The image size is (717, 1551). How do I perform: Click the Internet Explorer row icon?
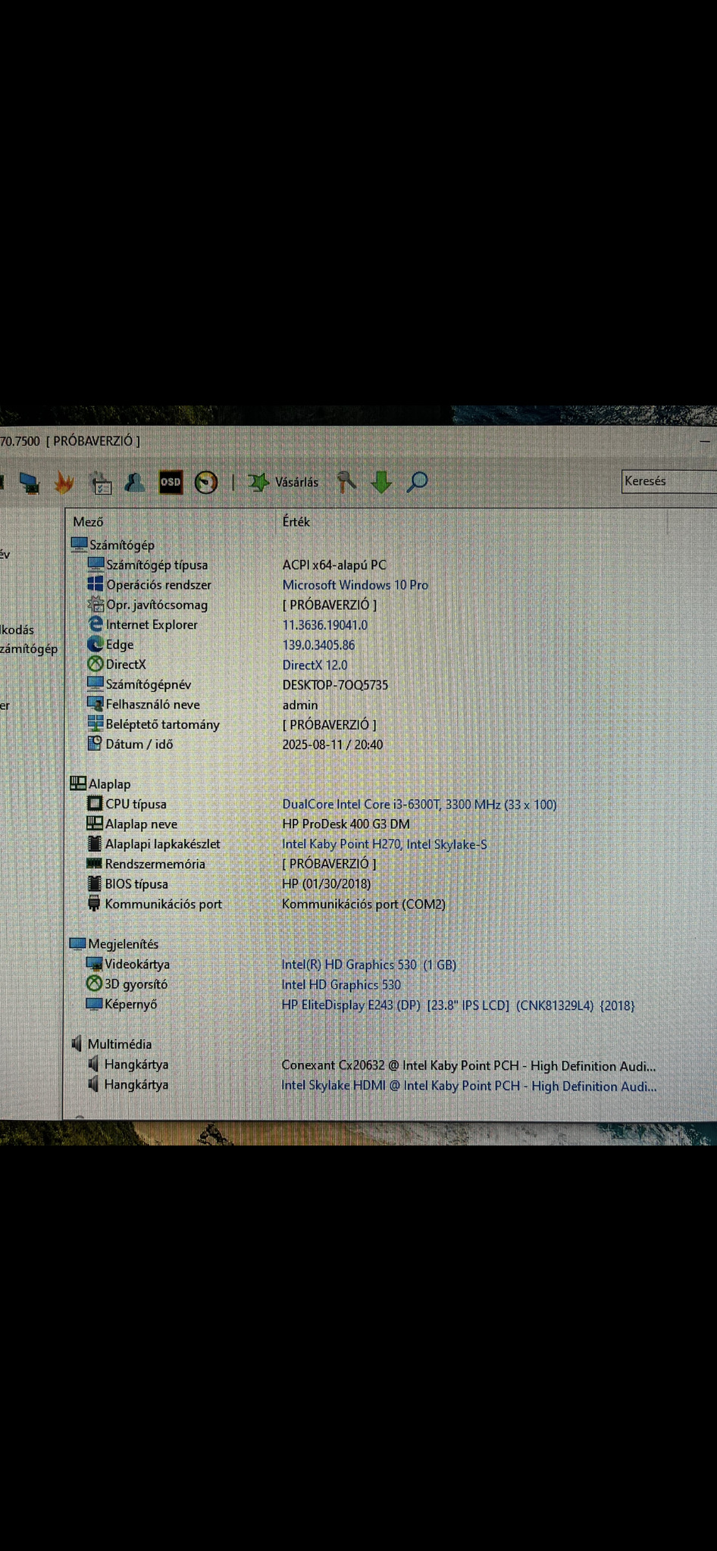coord(95,624)
